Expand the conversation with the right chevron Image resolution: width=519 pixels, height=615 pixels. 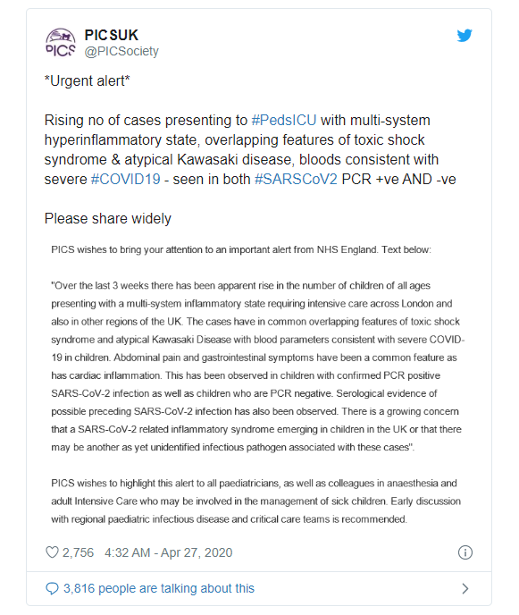[465, 588]
